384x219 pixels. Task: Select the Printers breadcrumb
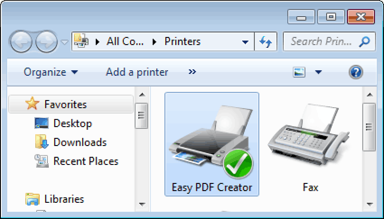tap(183, 41)
